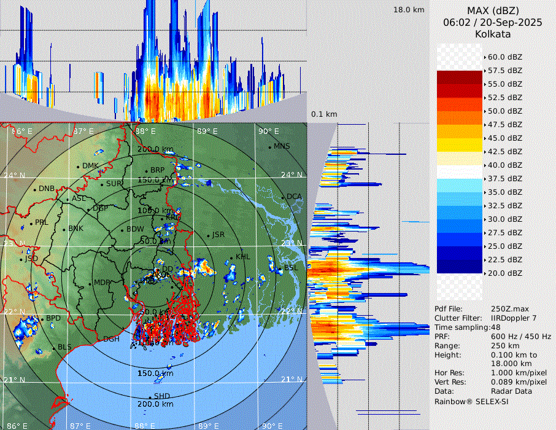Select the DCA station marker on map
The image size is (556, 430).
pos(283,197)
